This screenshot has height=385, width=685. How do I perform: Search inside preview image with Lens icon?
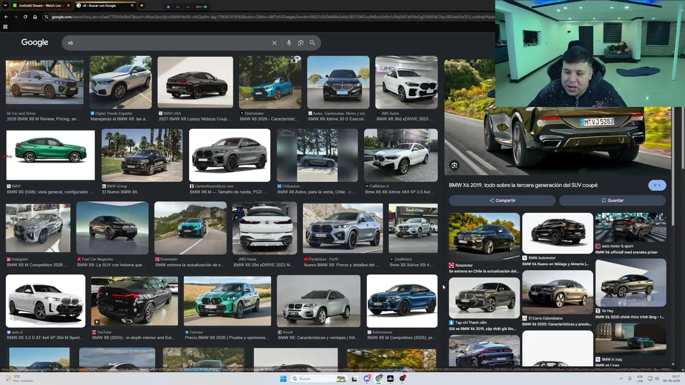[454, 165]
